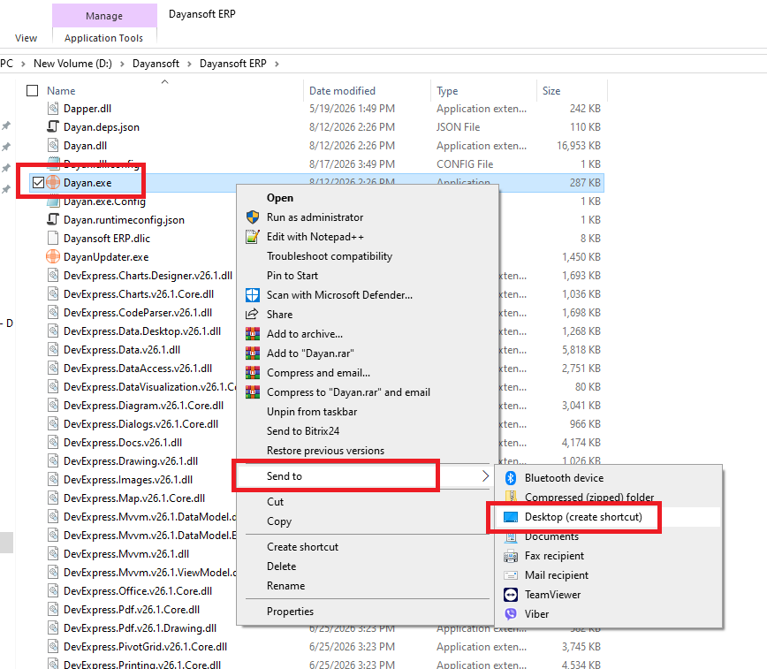Click the Notepad++ icon in context menu
Viewport: 767px width, 669px height.
click(x=253, y=237)
